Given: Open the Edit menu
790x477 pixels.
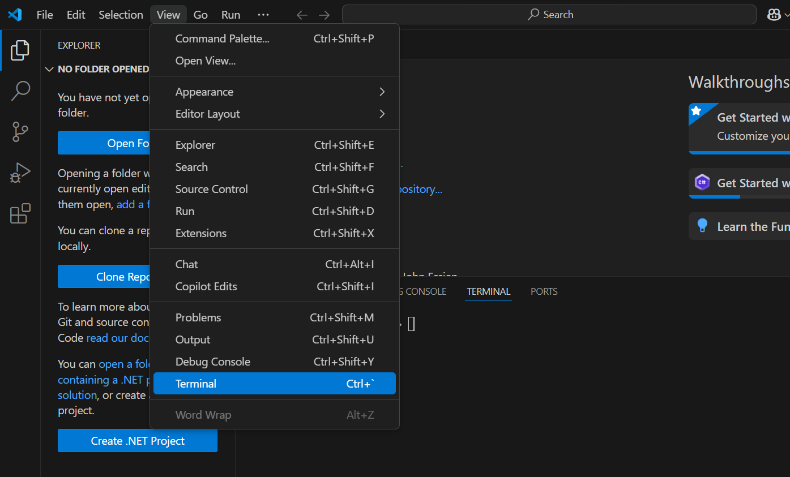Looking at the screenshot, I should point(76,15).
